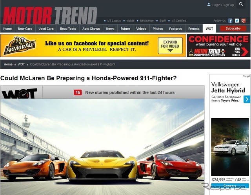Open the Auto Shows navigation tab
This screenshot has width=251, height=195.
[x=91, y=29]
